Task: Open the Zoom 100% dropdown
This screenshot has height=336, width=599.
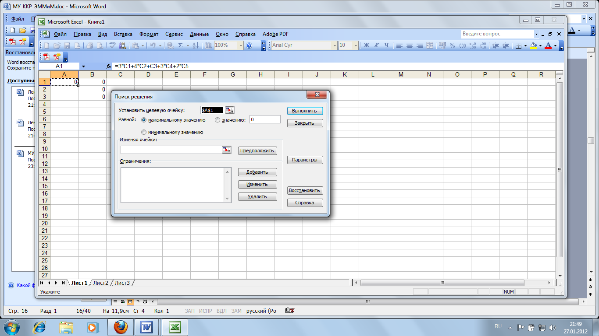Action: [x=240, y=45]
